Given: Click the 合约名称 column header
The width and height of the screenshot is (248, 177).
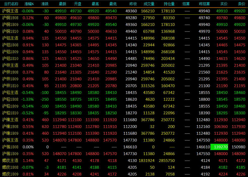Looking at the screenshot, I should [11, 4].
